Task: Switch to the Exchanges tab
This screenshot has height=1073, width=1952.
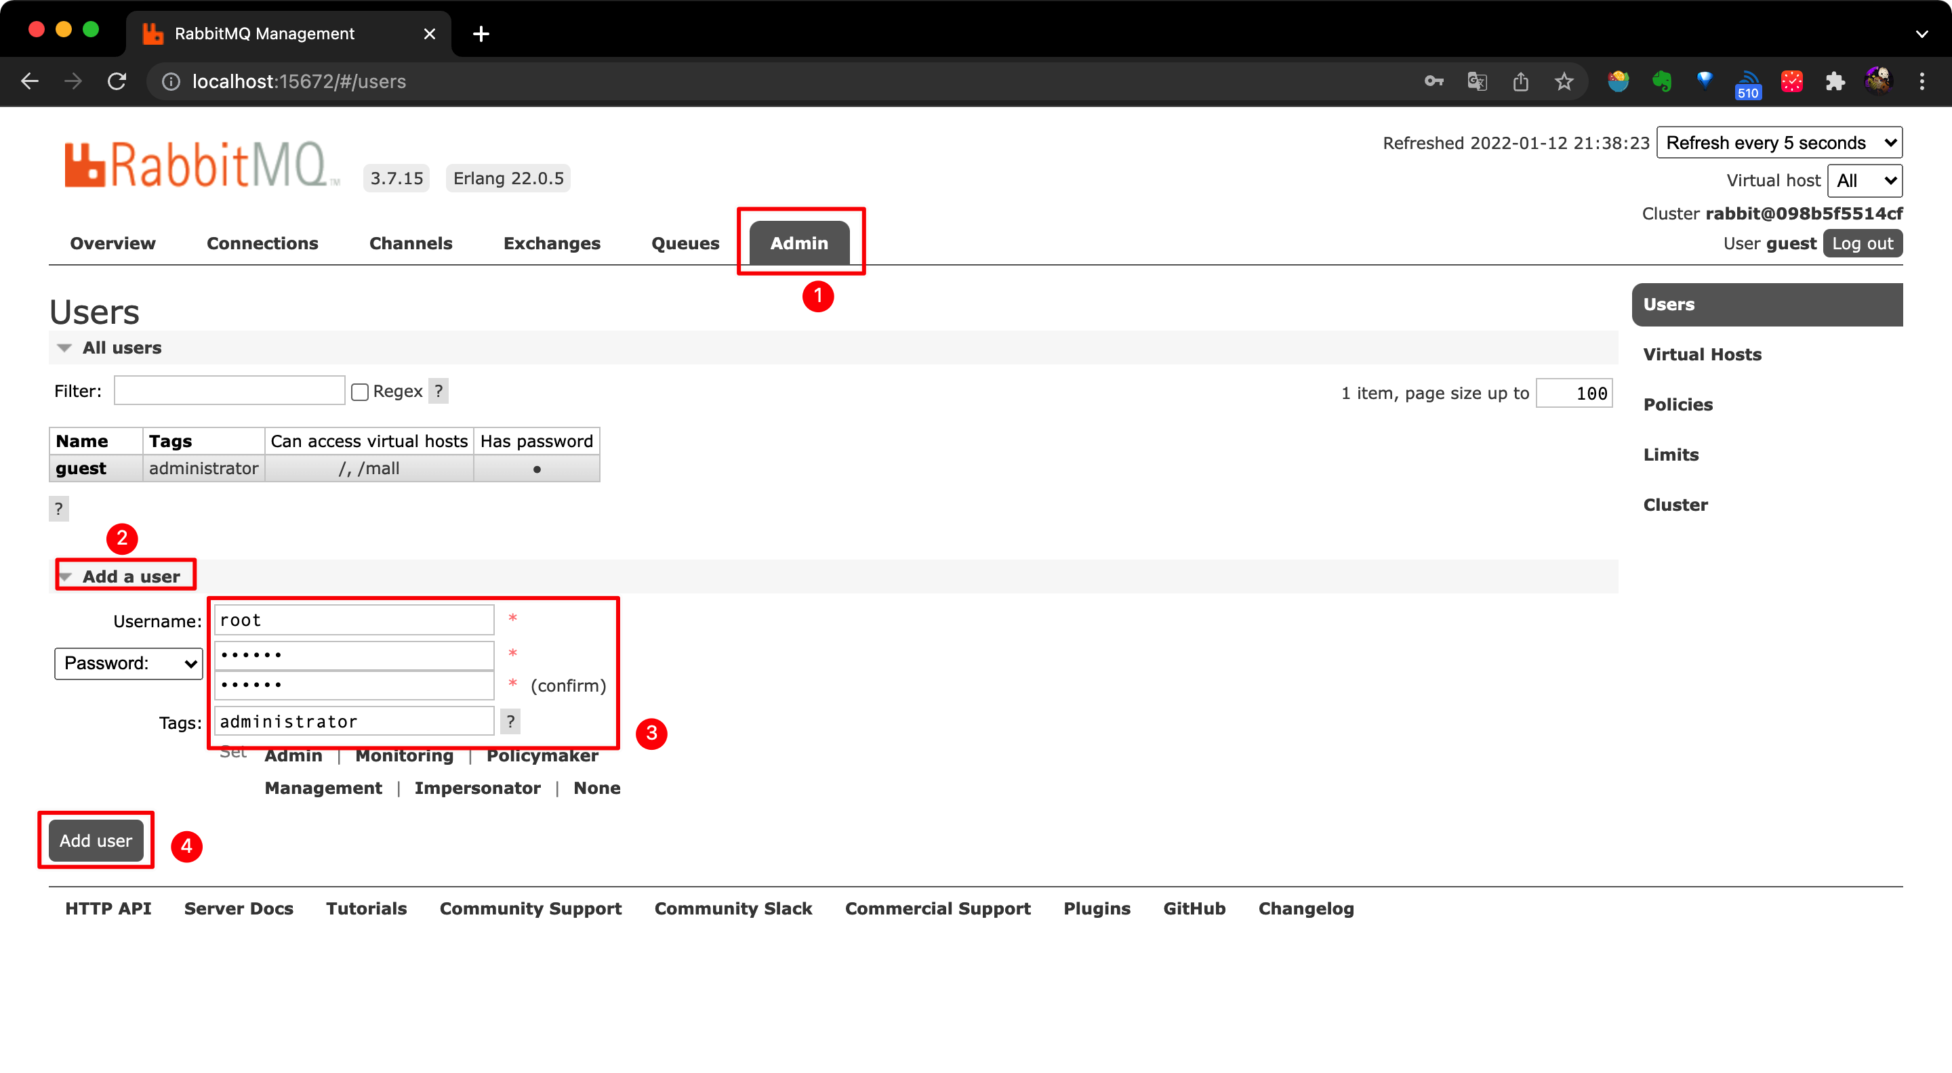Action: (x=552, y=243)
